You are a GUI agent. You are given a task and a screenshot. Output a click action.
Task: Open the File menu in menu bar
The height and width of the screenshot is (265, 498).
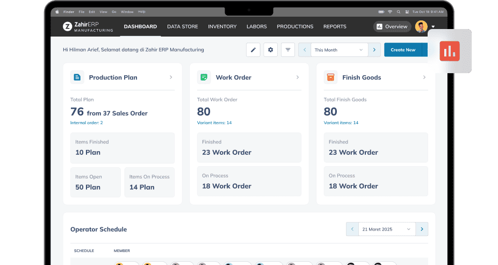(82, 12)
